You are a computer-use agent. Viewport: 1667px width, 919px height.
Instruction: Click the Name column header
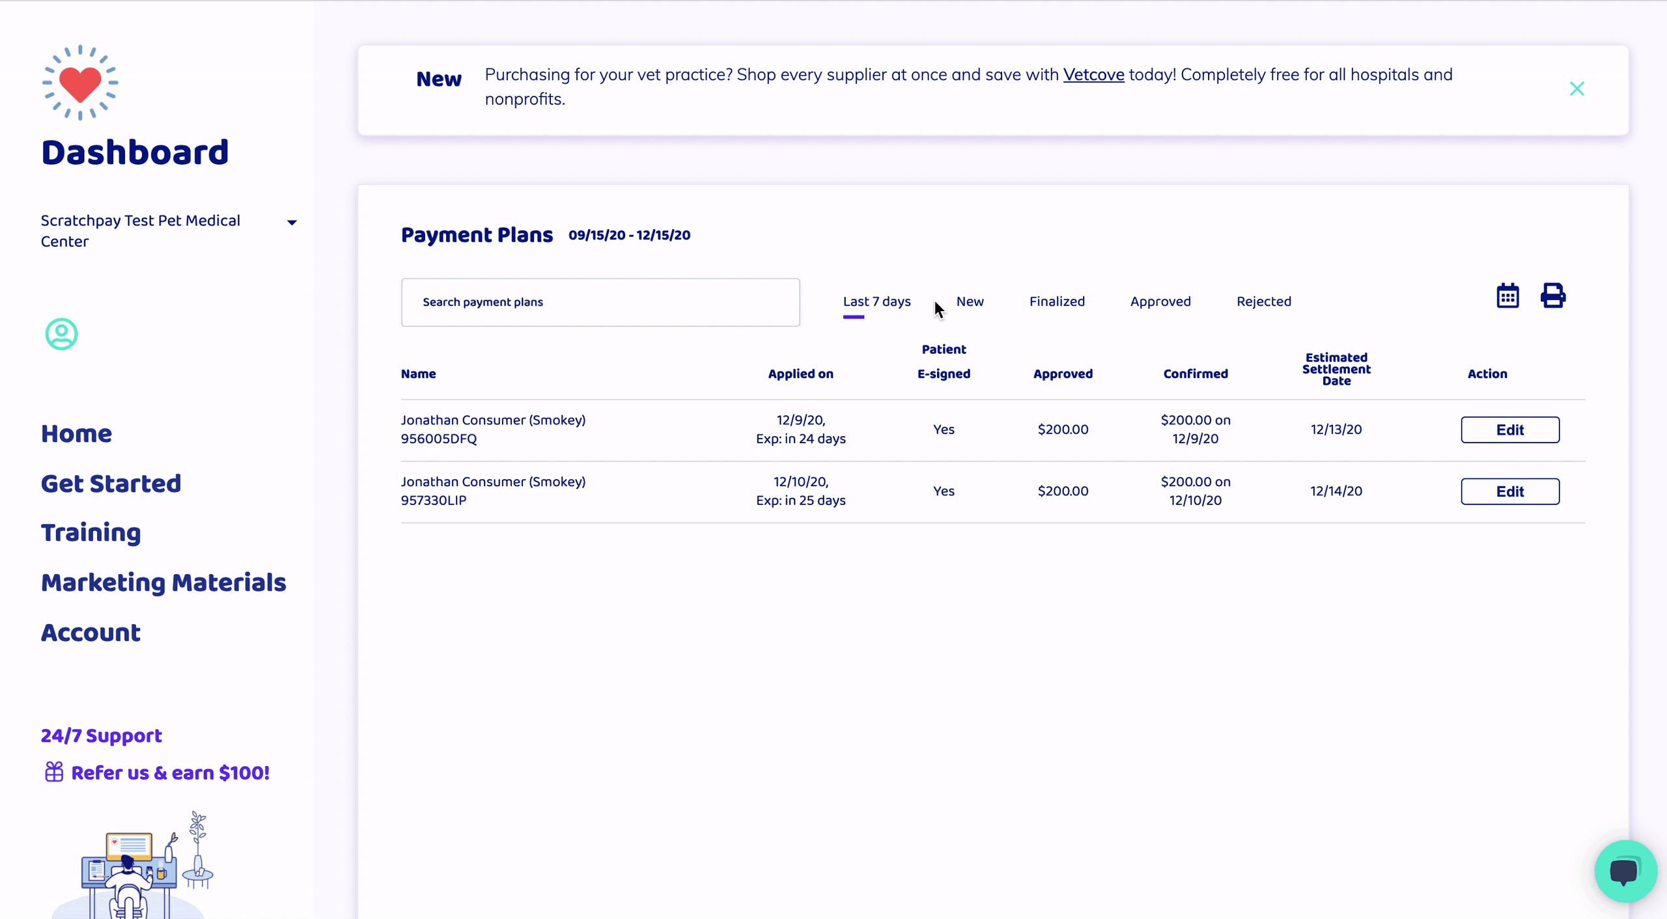418,374
